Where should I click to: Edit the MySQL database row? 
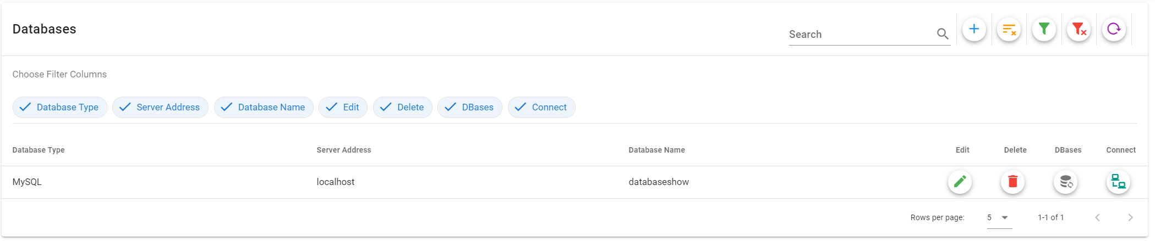click(x=960, y=182)
